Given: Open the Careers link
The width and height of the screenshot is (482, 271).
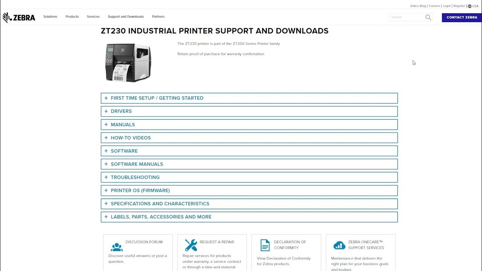Looking at the screenshot, I should [434, 6].
